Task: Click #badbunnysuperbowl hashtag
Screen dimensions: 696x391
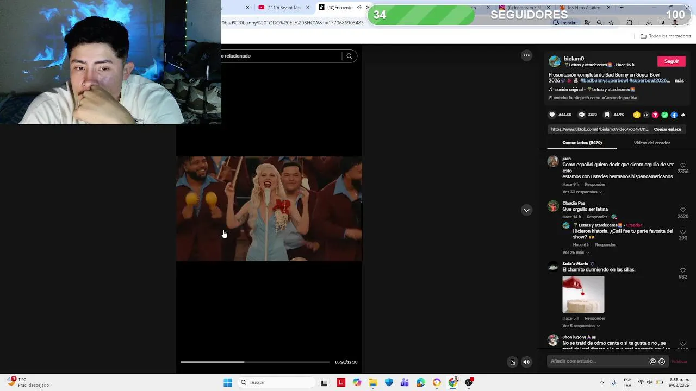Action: click(x=604, y=80)
